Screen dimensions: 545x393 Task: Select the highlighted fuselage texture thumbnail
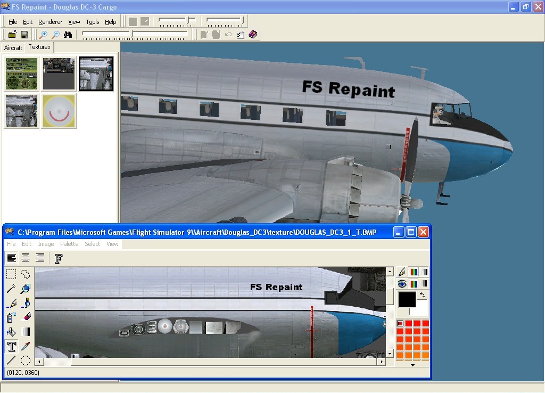point(96,73)
